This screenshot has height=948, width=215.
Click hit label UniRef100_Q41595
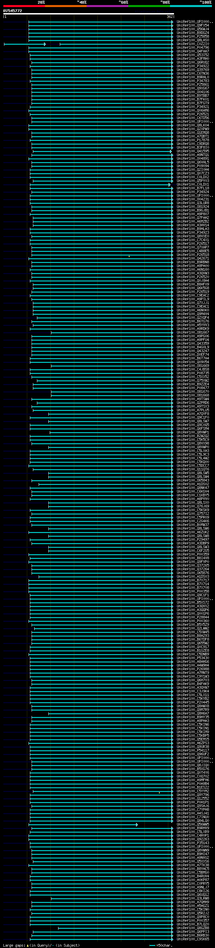(x=193, y=151)
